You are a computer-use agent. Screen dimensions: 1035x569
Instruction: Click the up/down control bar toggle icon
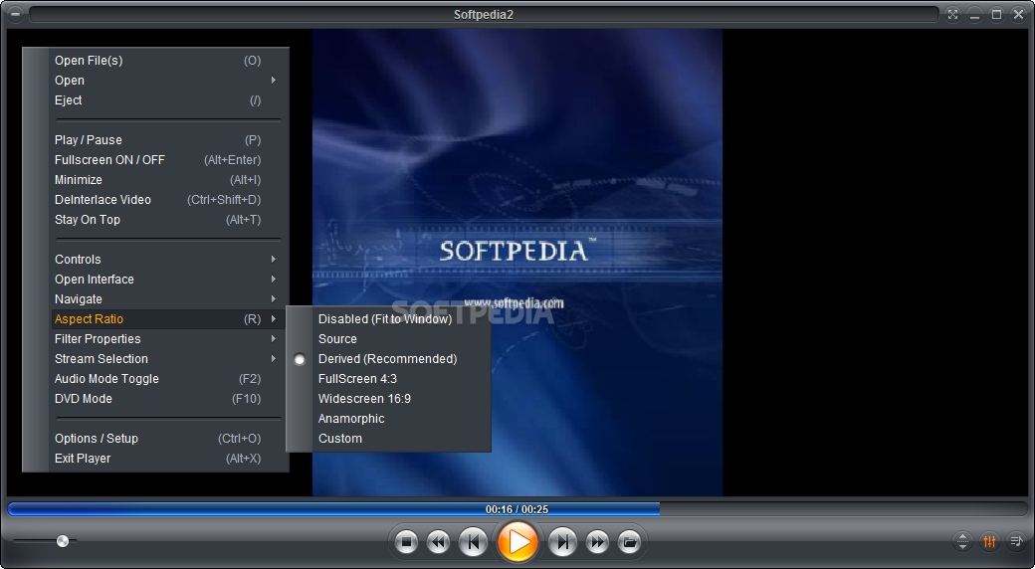tap(962, 542)
